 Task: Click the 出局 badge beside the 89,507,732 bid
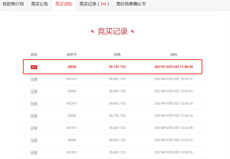coord(34,140)
